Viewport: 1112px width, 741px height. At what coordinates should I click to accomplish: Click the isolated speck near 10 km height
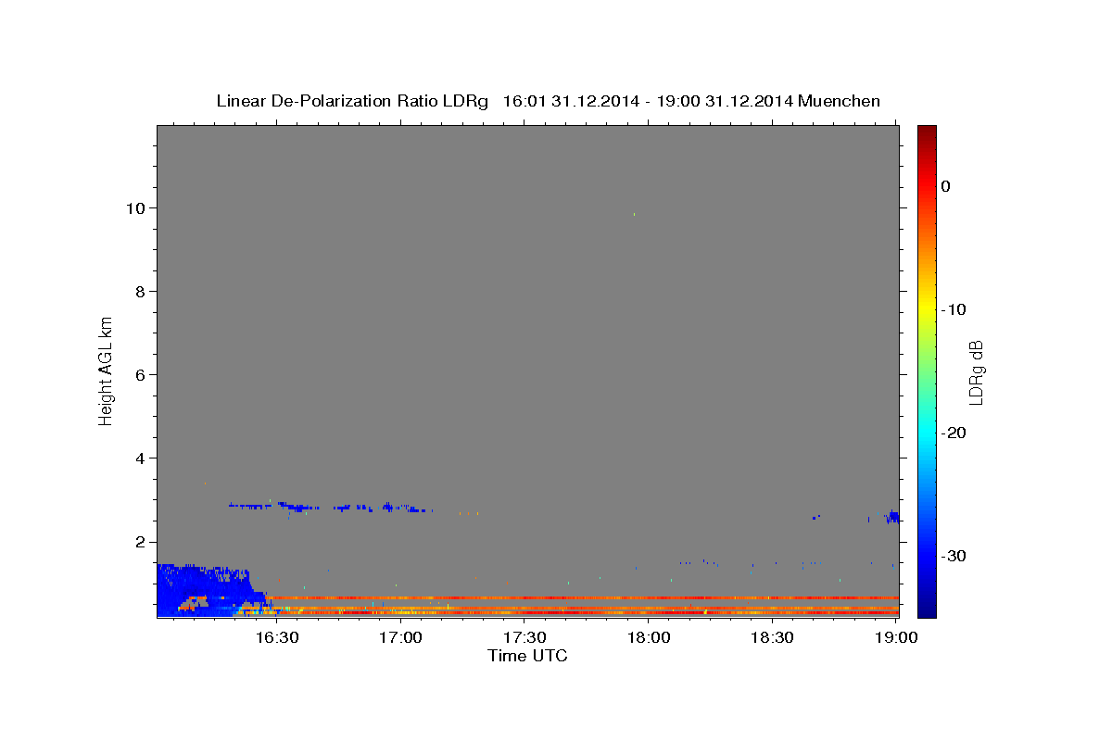(634, 214)
